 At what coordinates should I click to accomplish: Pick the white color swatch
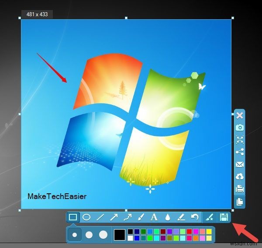tap(130, 238)
